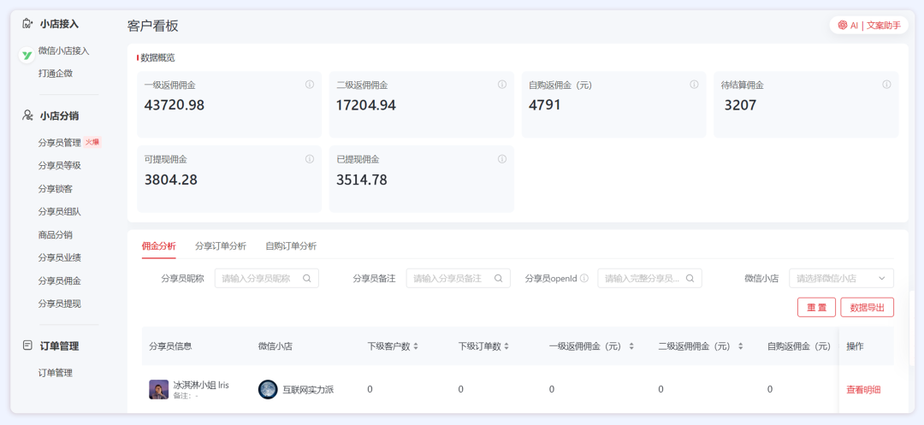Click the 火爆 badge beside 分享员管理
This screenshot has height=425, width=924.
(92, 142)
